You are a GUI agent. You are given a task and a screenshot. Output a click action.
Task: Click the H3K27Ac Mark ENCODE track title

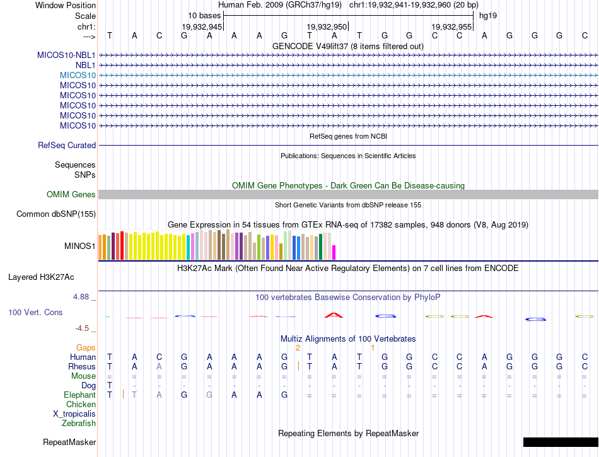348,268
